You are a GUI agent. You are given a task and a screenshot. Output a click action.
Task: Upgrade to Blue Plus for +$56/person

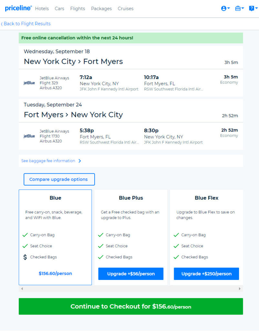tap(131, 274)
